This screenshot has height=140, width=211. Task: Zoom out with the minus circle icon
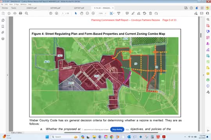point(88,13)
